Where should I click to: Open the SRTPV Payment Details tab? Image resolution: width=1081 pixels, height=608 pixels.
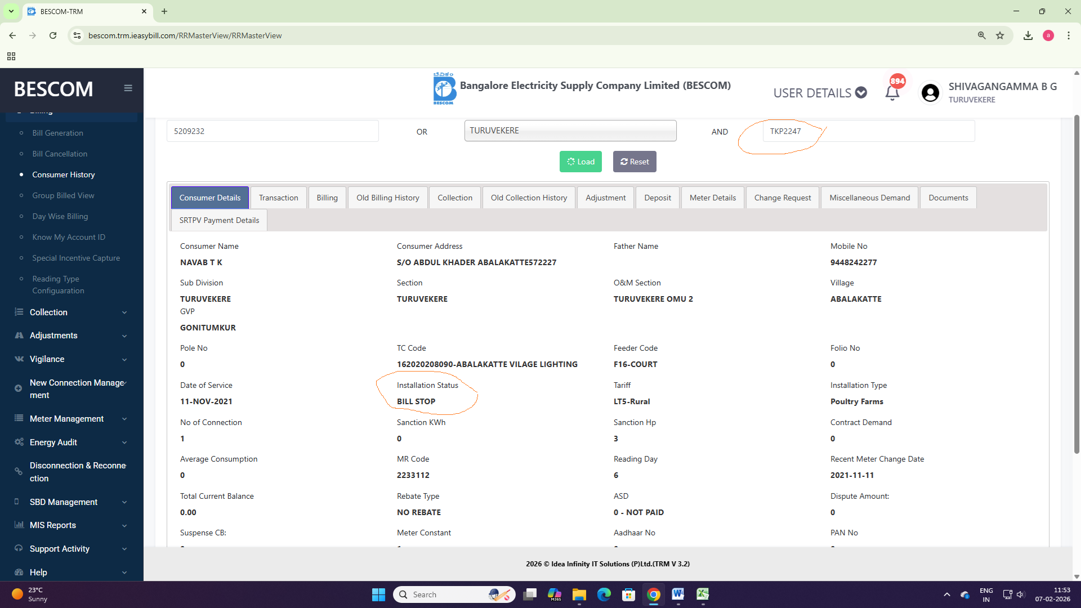(x=219, y=220)
